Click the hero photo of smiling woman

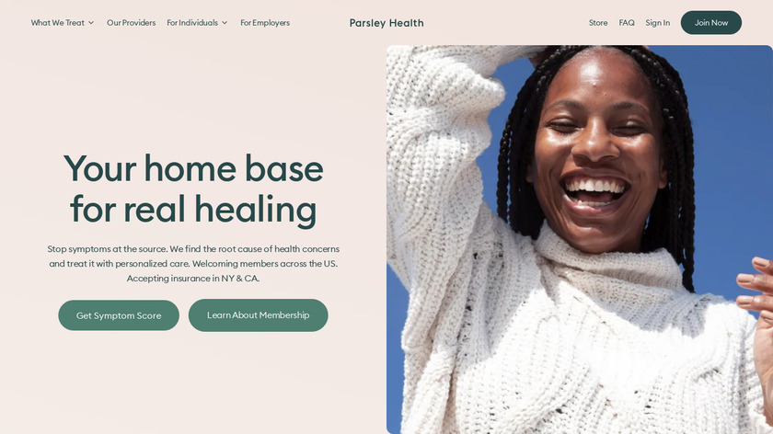click(579, 239)
